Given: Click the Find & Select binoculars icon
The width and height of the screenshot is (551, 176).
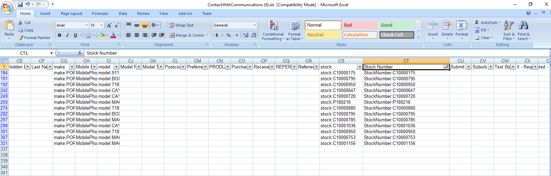Looking at the screenshot, I should click(x=523, y=26).
